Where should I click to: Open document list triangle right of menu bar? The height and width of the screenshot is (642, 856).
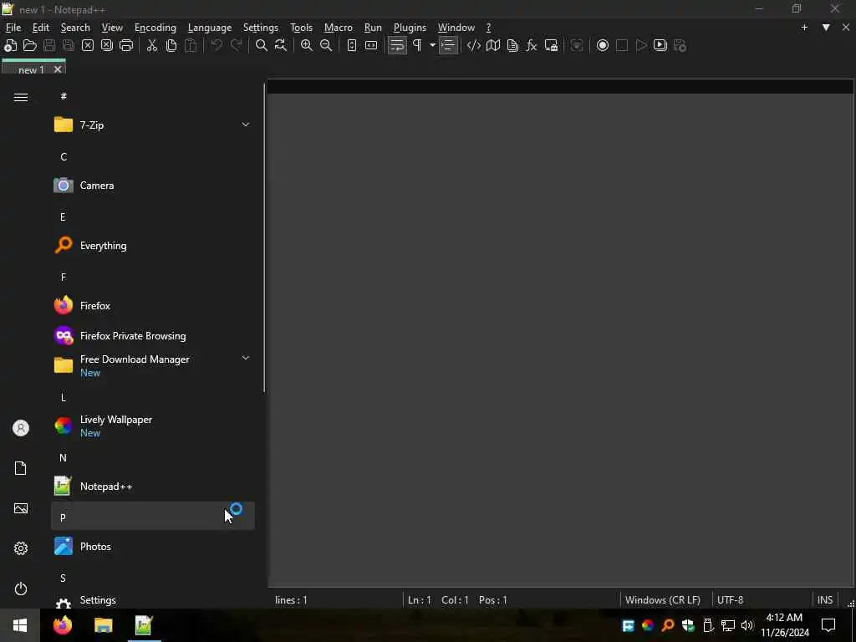826,28
